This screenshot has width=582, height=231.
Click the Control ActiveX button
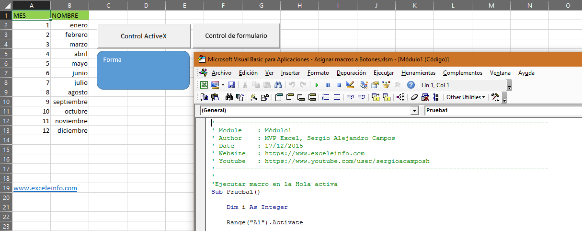tap(144, 36)
